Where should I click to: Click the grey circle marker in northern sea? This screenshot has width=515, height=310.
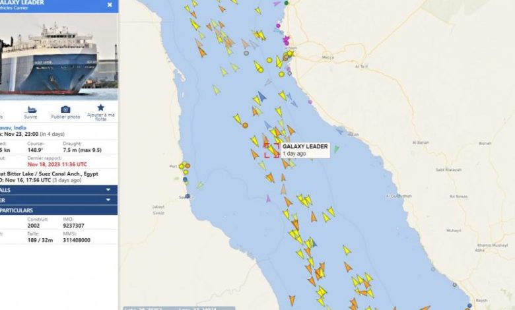246,53
